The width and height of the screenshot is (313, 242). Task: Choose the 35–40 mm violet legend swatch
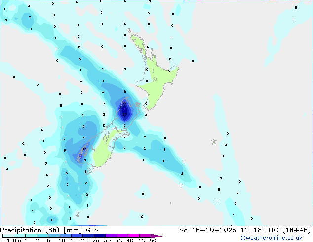122,236
